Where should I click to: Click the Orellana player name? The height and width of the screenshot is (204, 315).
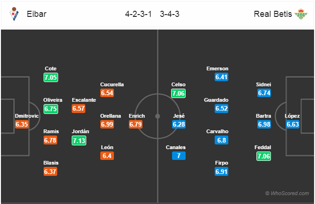tap(111, 116)
